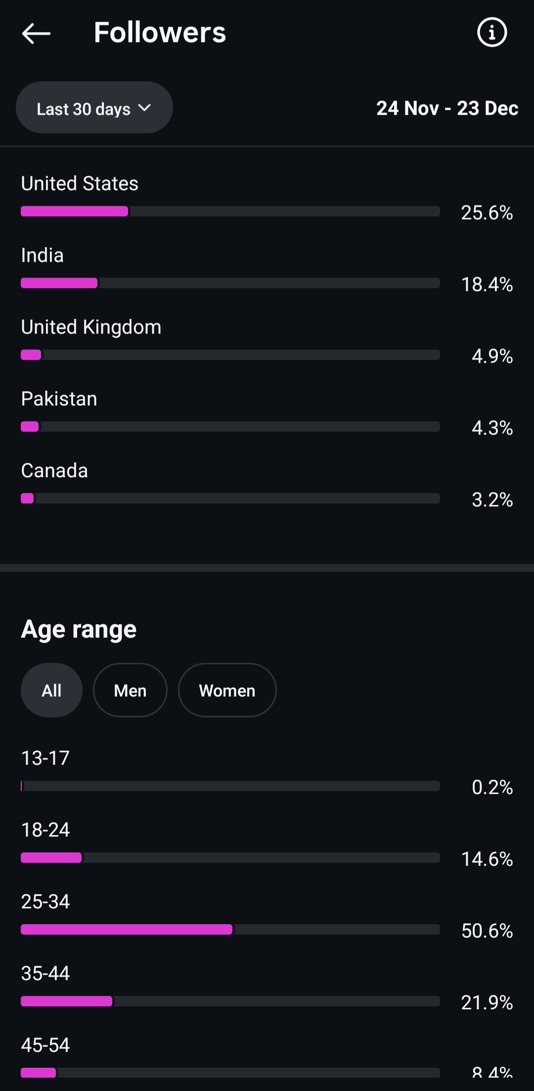Viewport: 534px width, 1091px height.
Task: Tap the Pakistan follower bar
Action: pyautogui.click(x=230, y=427)
